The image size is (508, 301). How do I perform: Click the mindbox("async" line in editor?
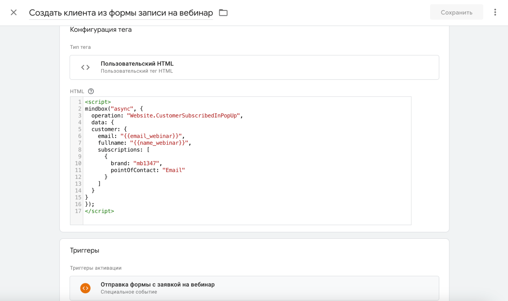point(114,109)
